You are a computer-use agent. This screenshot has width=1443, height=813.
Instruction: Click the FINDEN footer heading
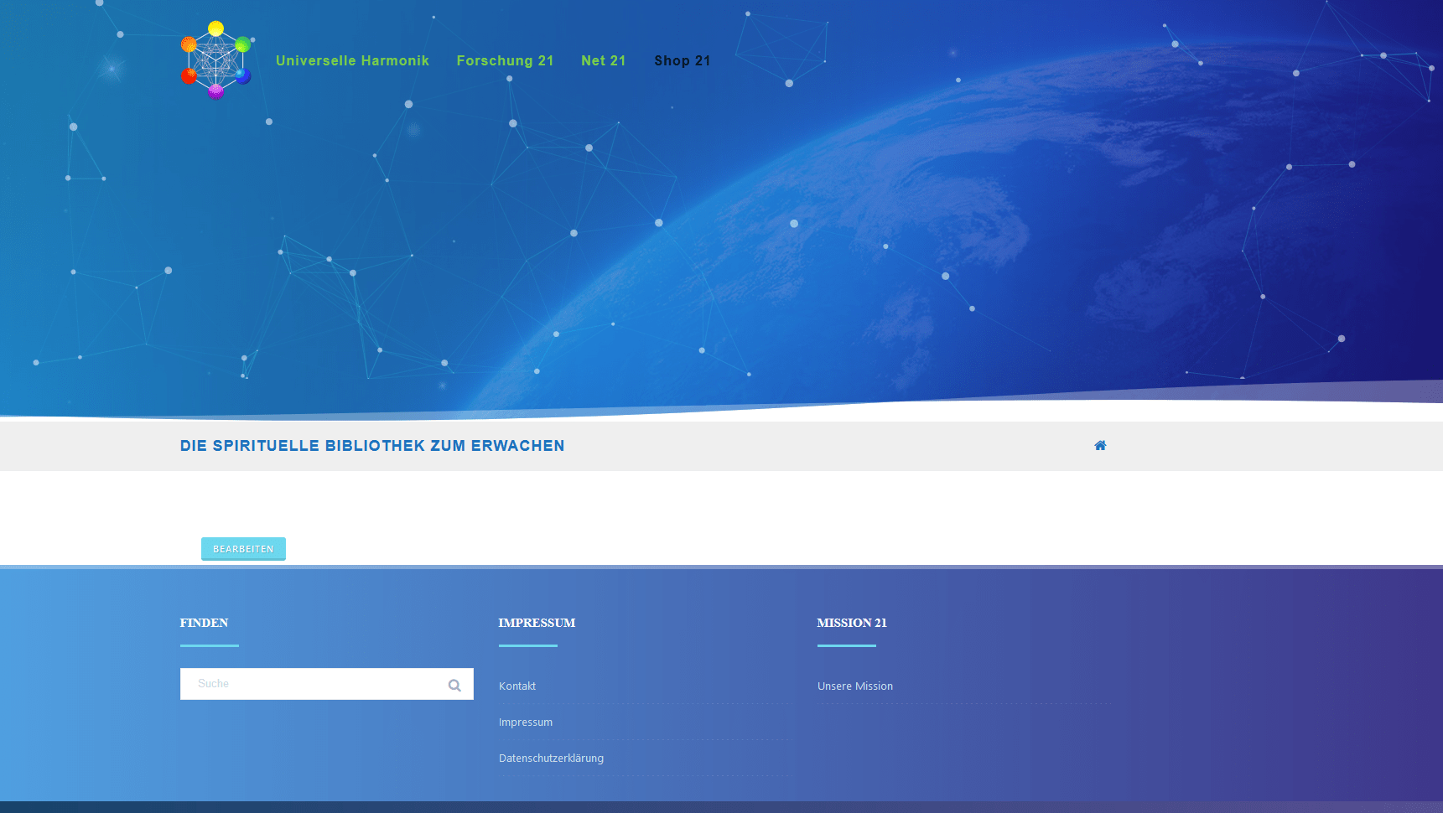[x=204, y=623]
